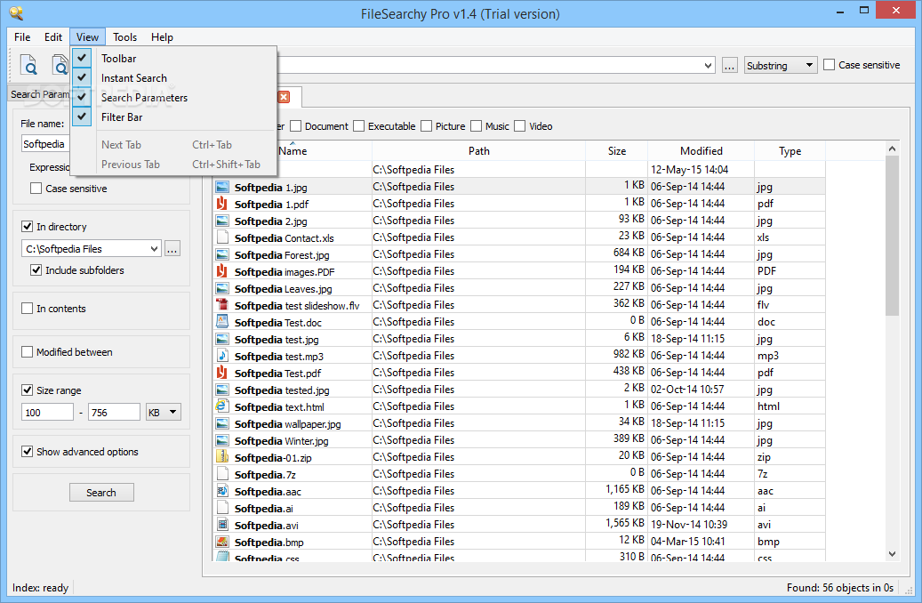The height and width of the screenshot is (603, 922).
Task: Click the image icon of Softpedia wallpaper.jpg
Action: [222, 423]
